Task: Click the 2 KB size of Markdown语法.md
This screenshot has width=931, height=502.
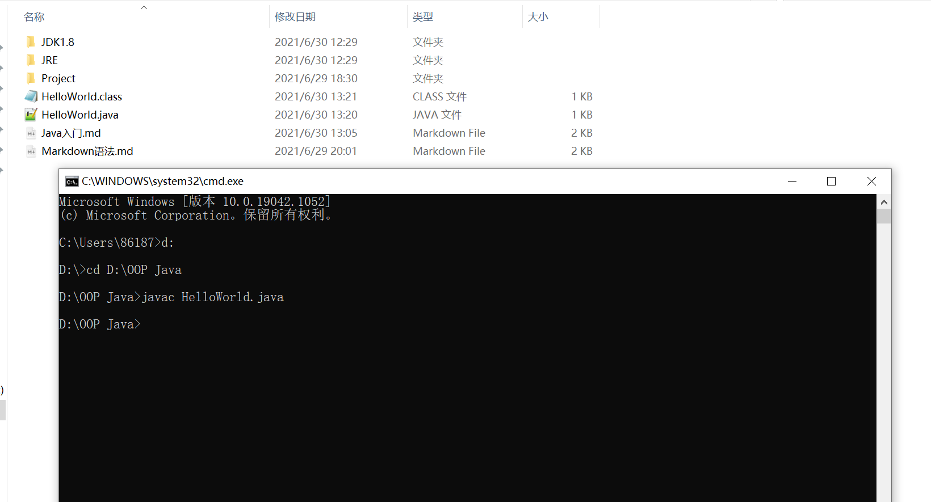Action: coord(582,151)
